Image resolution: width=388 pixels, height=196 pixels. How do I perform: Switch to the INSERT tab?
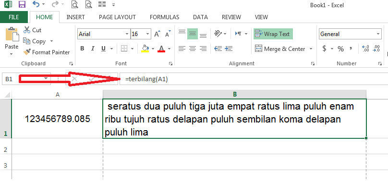click(x=75, y=17)
